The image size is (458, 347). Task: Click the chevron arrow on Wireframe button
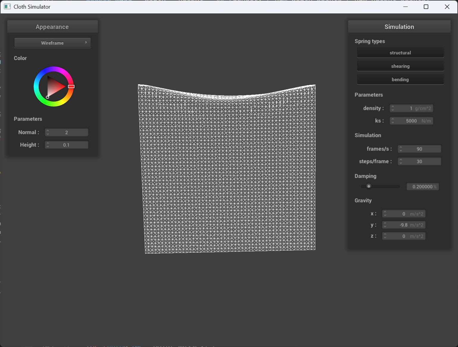(86, 42)
